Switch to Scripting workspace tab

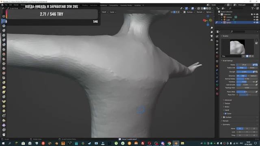[x=137, y=5]
